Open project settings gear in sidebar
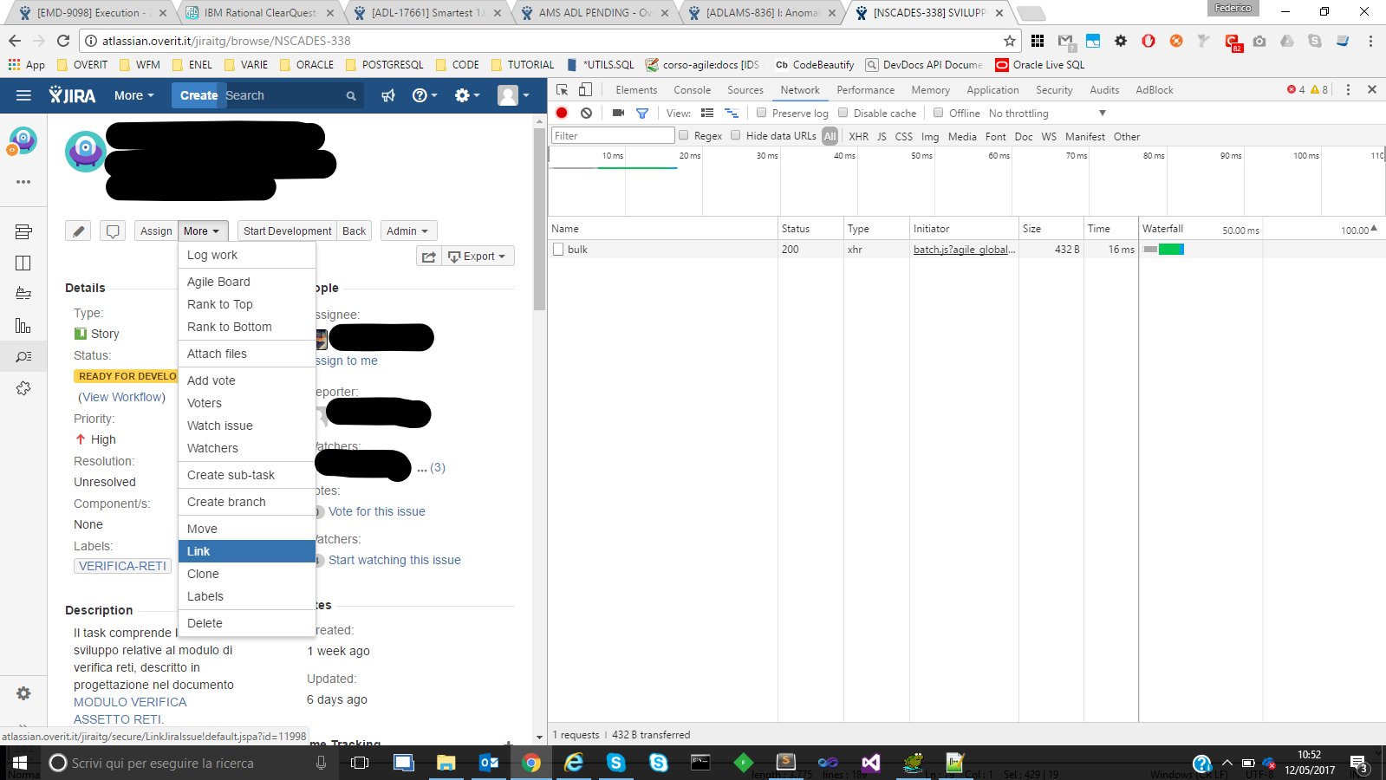Image resolution: width=1386 pixels, height=780 pixels. 23,693
